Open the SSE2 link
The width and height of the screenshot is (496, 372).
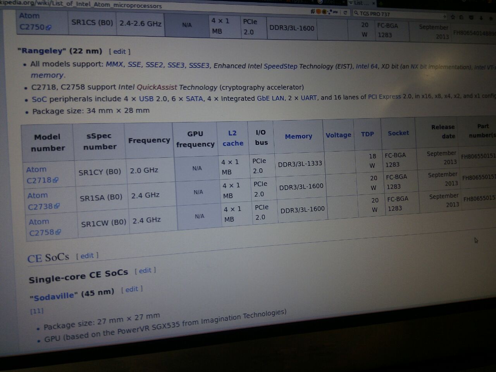tap(154, 65)
